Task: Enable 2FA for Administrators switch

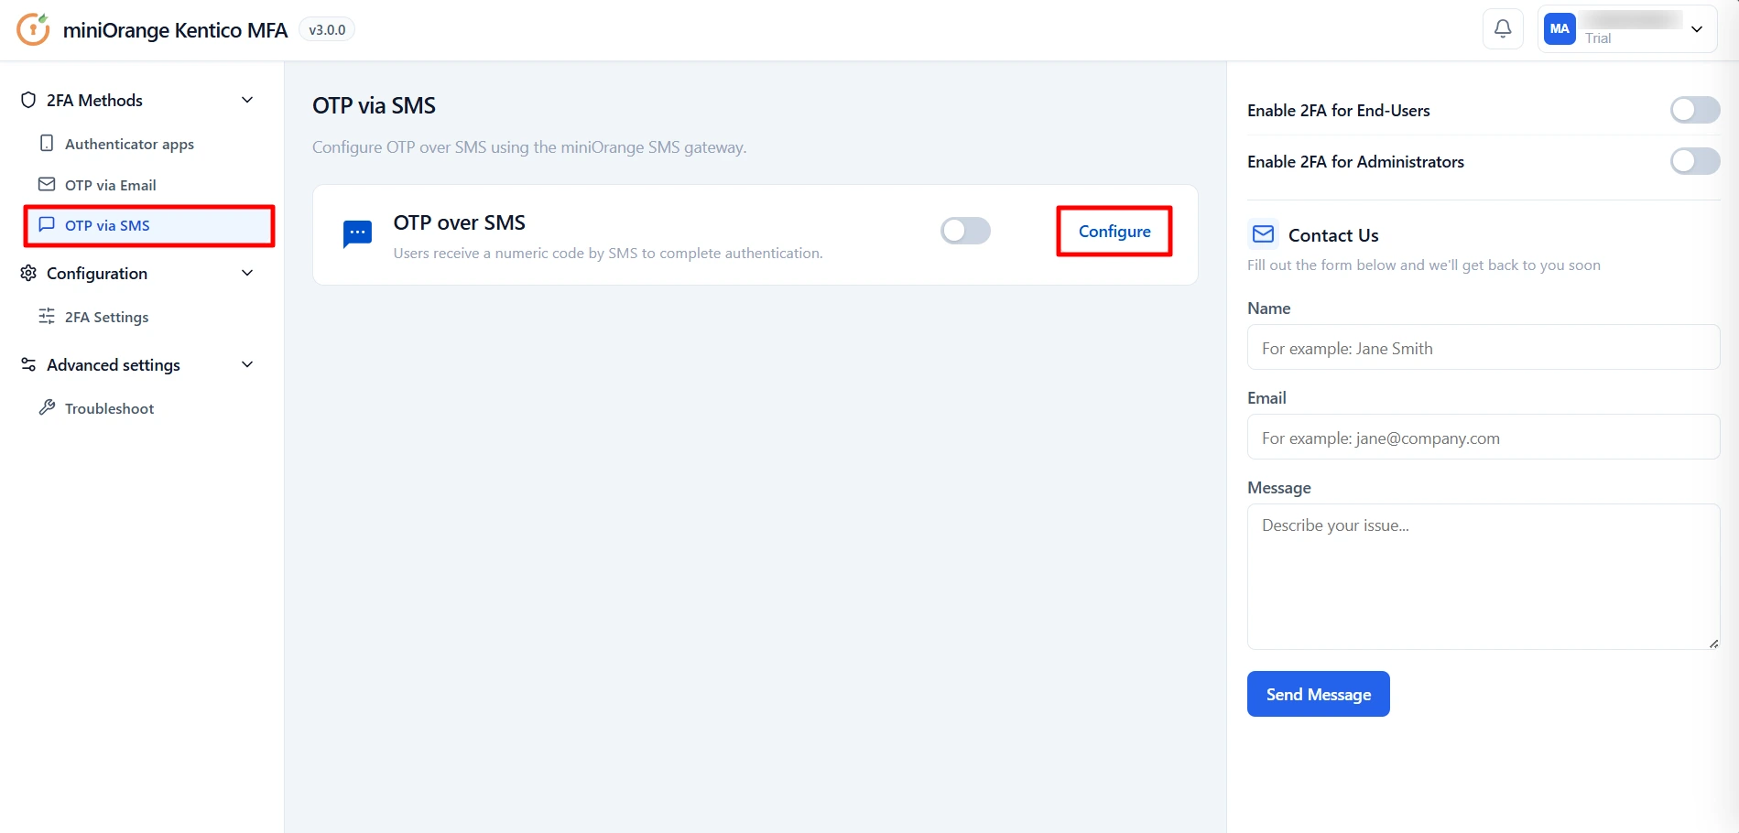Action: 1695,161
